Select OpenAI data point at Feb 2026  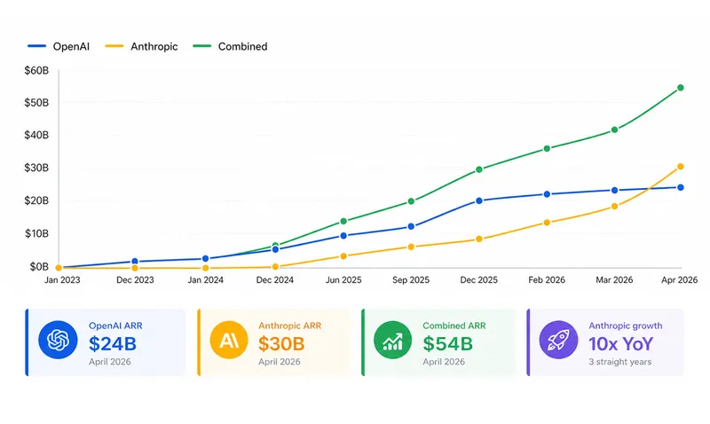[547, 194]
